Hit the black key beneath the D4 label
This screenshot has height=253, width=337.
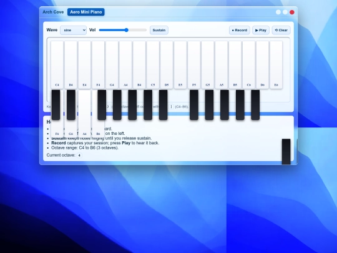(71, 105)
